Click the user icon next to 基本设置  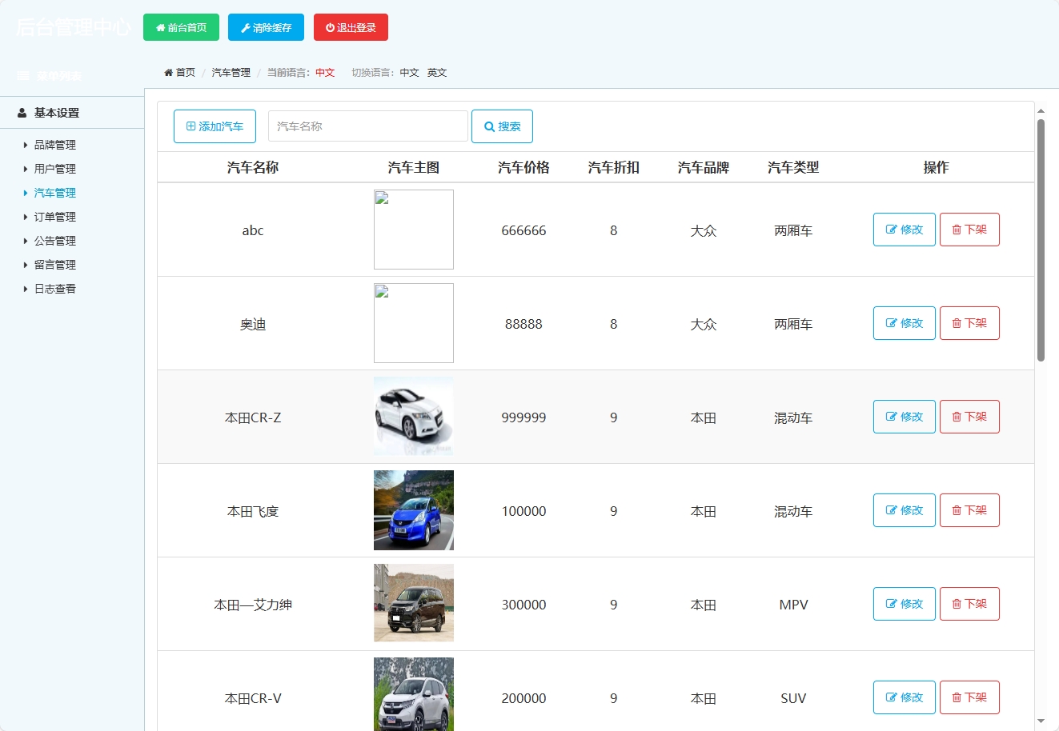point(21,113)
